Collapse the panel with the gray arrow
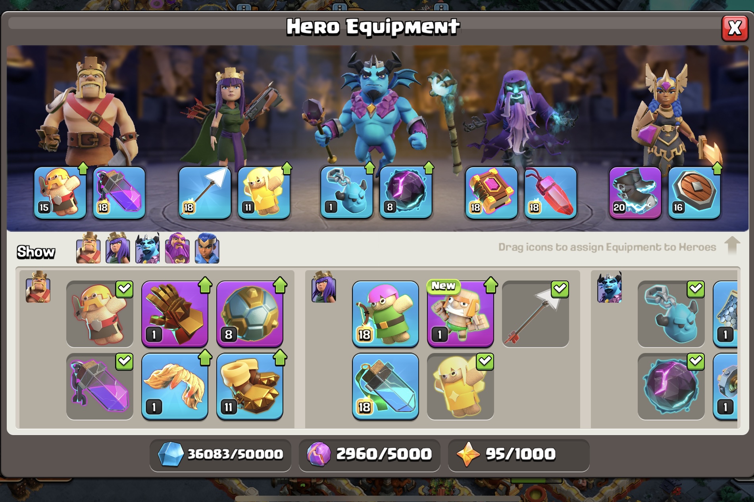The width and height of the screenshot is (754, 502). [x=732, y=246]
